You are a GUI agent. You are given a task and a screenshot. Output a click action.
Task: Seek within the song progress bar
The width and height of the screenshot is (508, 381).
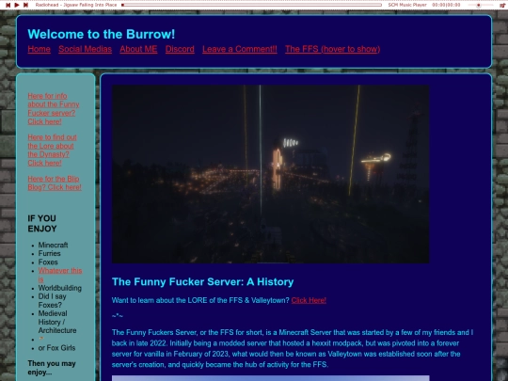[x=252, y=5]
